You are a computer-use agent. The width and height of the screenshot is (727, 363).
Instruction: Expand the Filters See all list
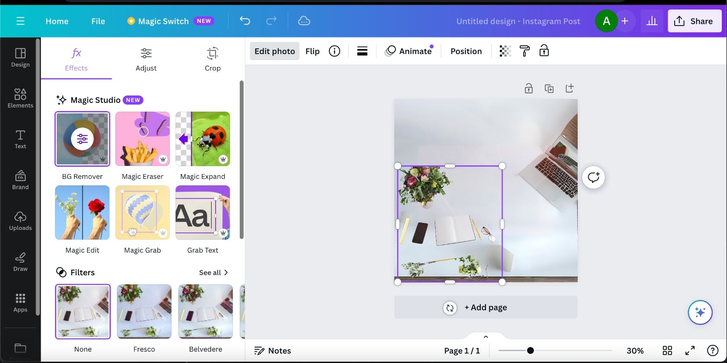(213, 273)
